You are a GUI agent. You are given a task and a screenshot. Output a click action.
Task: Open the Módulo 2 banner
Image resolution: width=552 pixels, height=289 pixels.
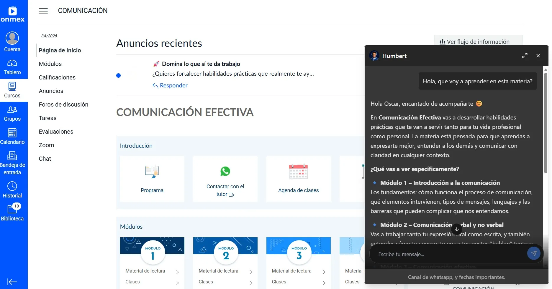pos(225,246)
